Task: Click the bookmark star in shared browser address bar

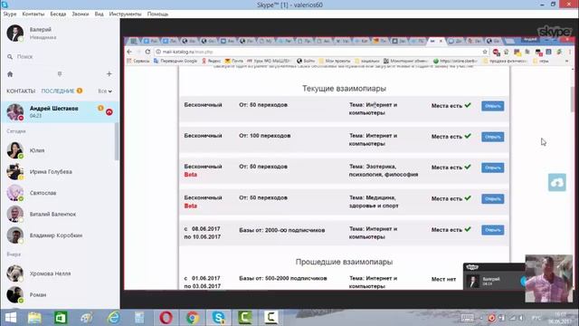Action: coord(485,52)
